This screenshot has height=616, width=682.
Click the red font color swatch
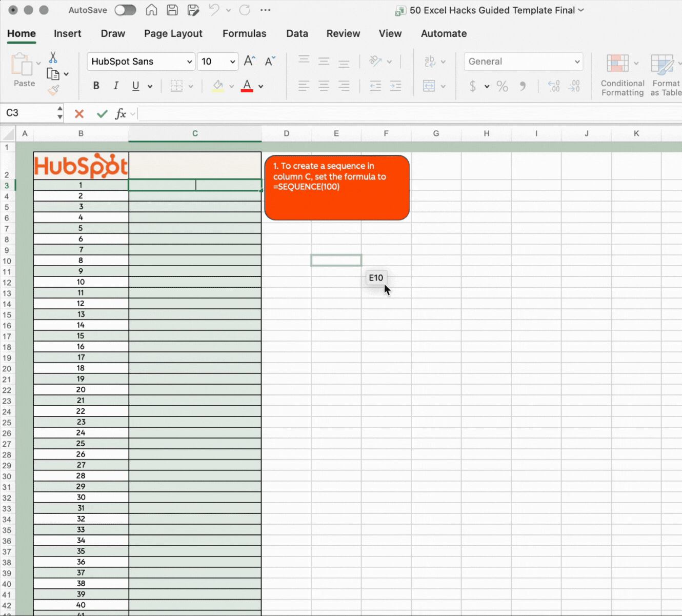pos(247,86)
